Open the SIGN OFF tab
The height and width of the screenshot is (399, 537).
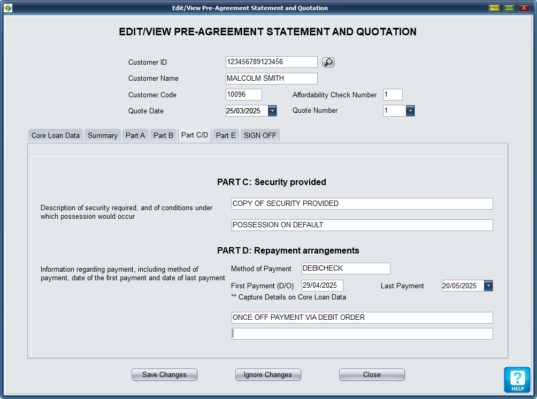pyautogui.click(x=260, y=135)
